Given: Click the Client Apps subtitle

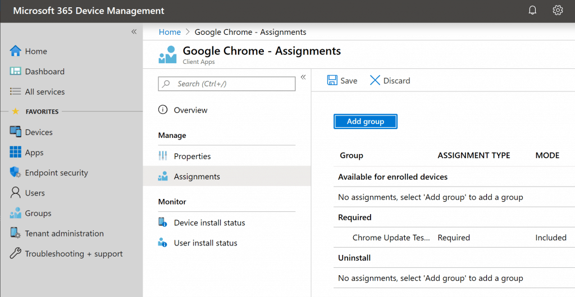Looking at the screenshot, I should point(199,62).
